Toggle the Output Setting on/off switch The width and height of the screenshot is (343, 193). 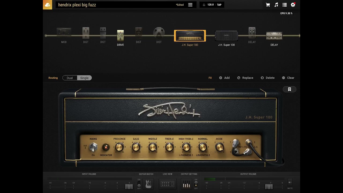click(196, 184)
